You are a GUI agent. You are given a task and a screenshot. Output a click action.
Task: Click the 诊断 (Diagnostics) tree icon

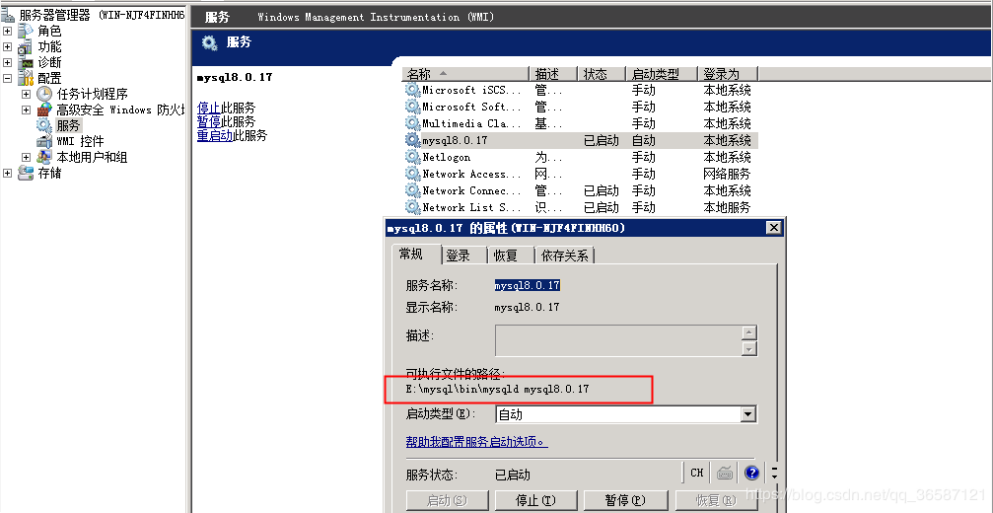26,63
